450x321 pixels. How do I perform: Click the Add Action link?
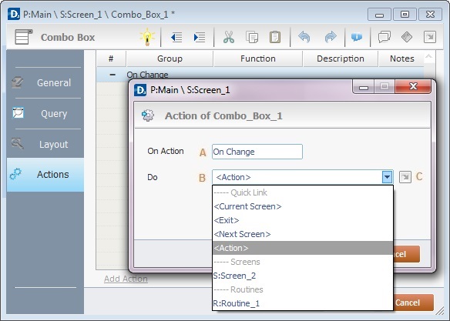(126, 279)
